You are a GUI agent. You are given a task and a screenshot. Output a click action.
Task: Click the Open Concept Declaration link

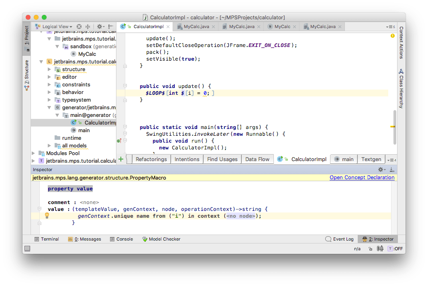tap(362, 178)
